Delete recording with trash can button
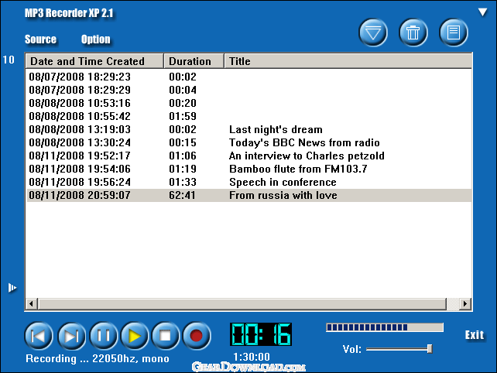This screenshot has width=497, height=373. click(413, 33)
